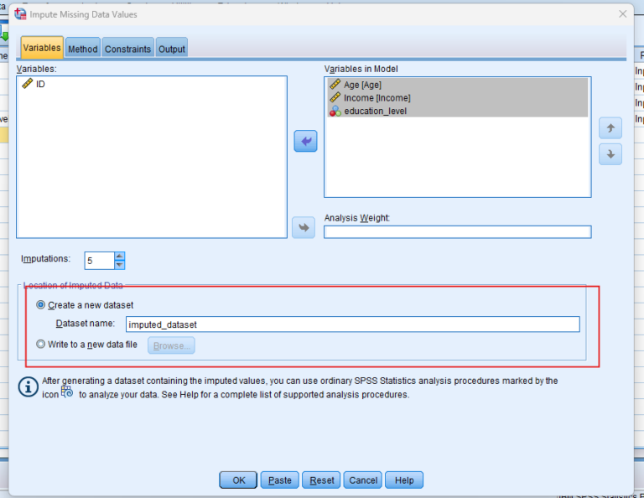This screenshot has width=644, height=498.
Task: Click the move down arrow button
Action: tap(610, 154)
